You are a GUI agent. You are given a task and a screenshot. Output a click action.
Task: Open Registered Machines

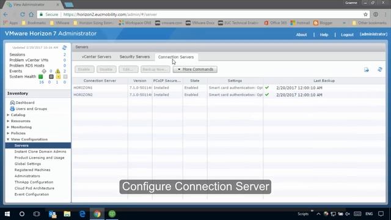tap(32, 170)
